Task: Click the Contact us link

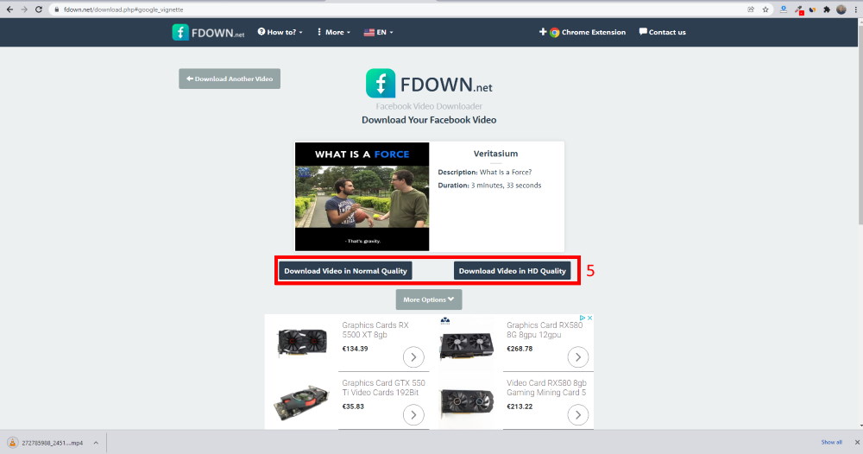Action: [662, 32]
